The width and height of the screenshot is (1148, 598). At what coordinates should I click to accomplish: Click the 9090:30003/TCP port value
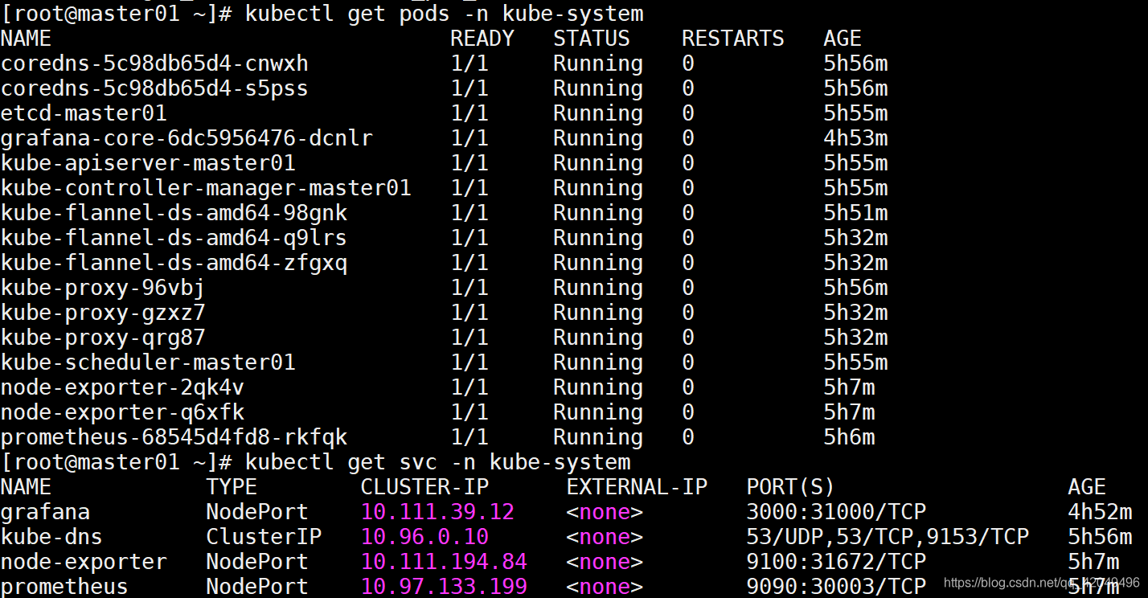[x=836, y=587]
